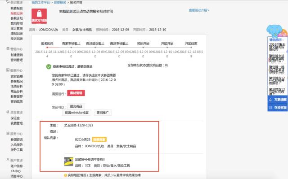
Task: Click the chat icon on 召唤客服
Action: (x=270, y=108)
